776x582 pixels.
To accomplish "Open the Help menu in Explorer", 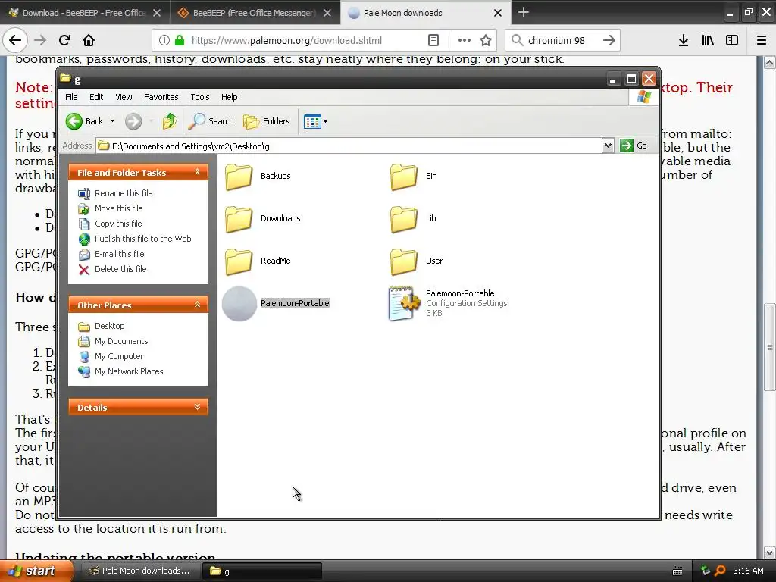I will pyautogui.click(x=229, y=97).
